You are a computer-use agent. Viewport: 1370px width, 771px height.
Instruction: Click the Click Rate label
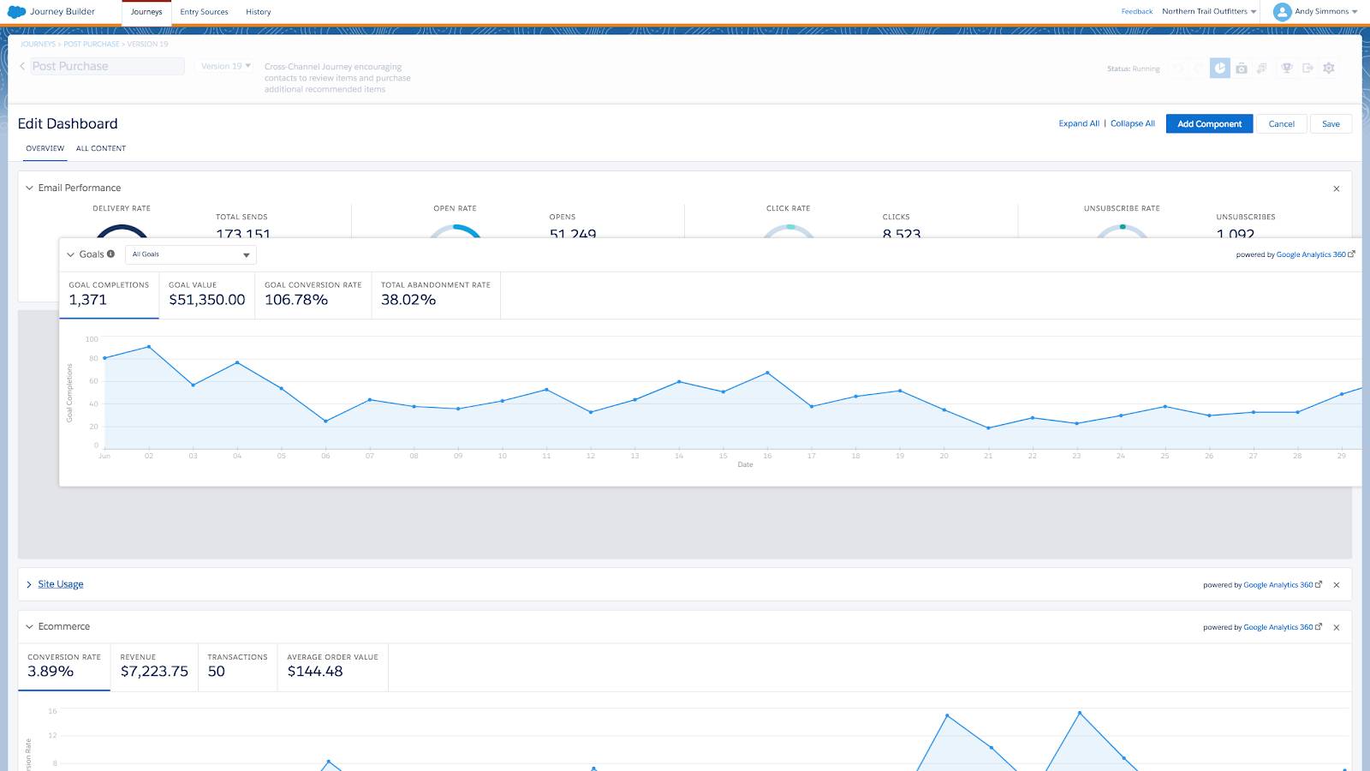[788, 209]
